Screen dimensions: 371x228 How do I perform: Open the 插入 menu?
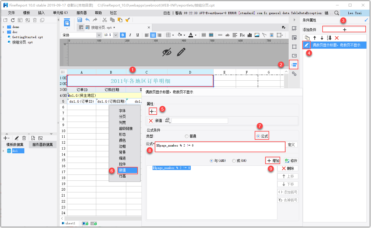(41, 13)
